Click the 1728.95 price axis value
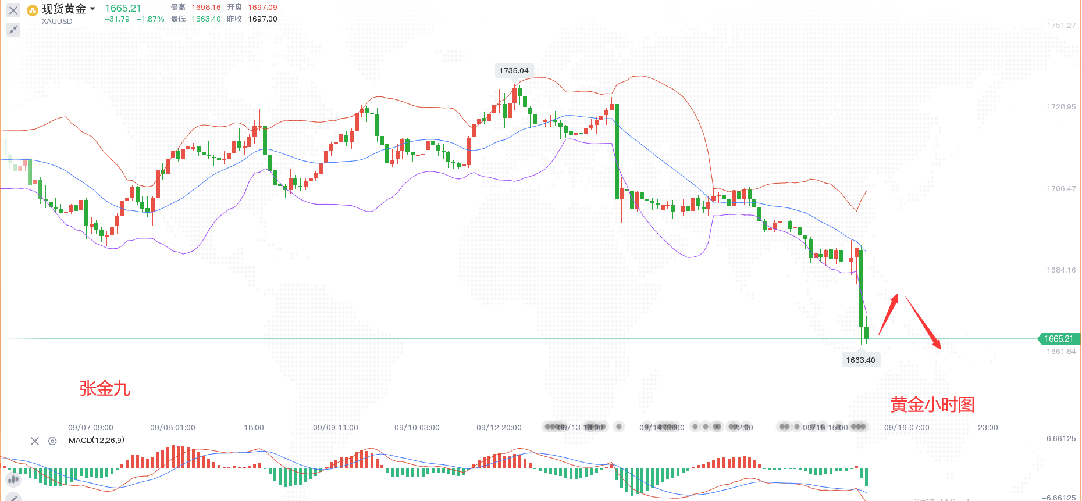Image resolution: width=1082 pixels, height=501 pixels. tap(1061, 107)
